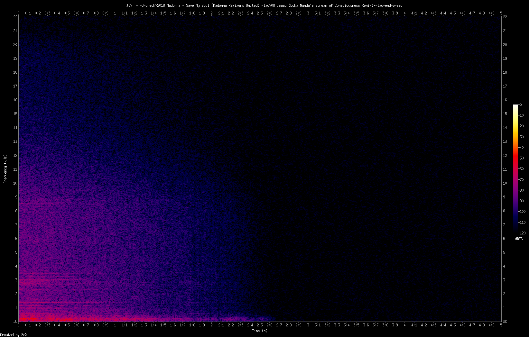Select the "-70" value on the dBFS legend
This screenshot has width=529, height=337.
[x=521, y=180]
